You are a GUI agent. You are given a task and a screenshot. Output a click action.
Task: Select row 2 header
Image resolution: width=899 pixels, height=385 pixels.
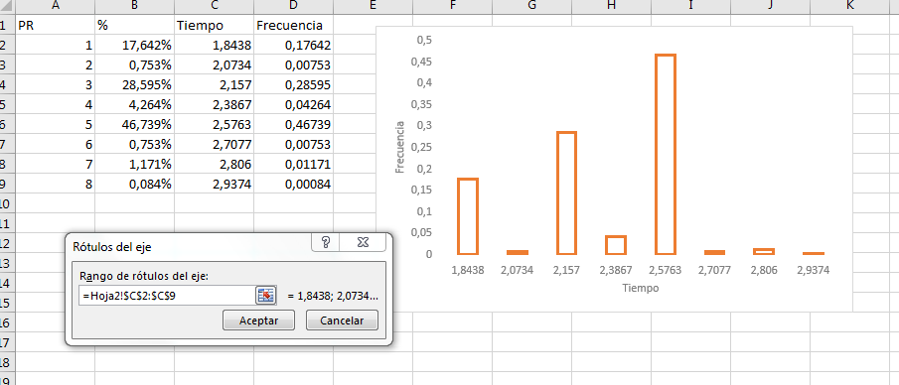(8, 46)
